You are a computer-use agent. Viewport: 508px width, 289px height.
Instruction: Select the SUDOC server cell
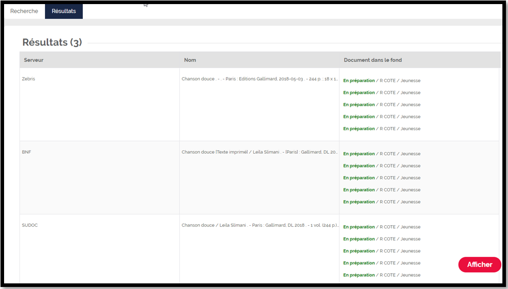pyautogui.click(x=30, y=225)
